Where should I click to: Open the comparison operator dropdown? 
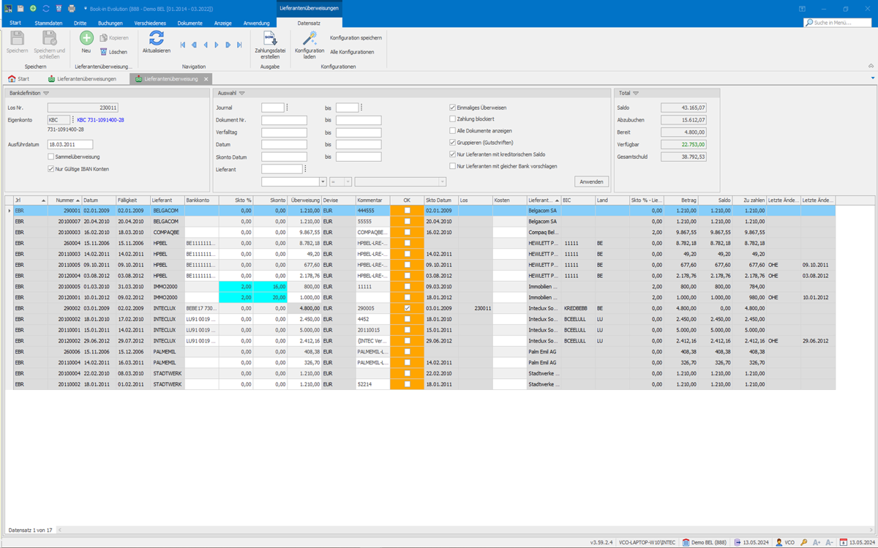[x=348, y=181]
